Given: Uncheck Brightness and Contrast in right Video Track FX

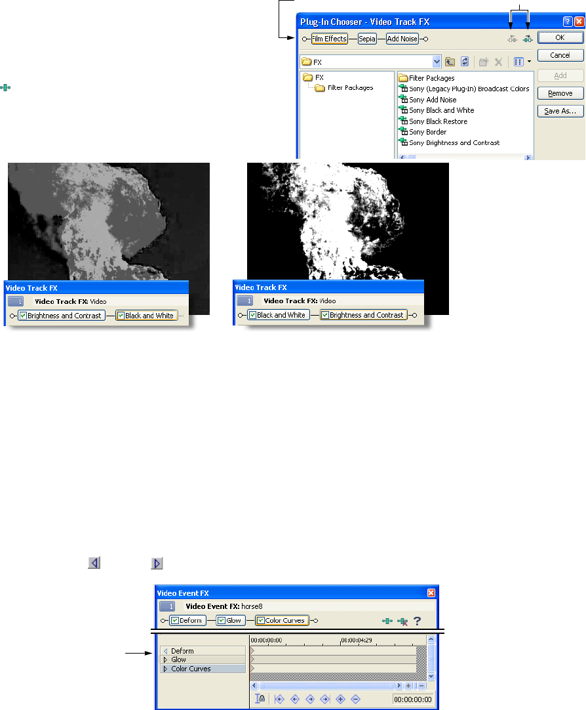Looking at the screenshot, I should 325,315.
